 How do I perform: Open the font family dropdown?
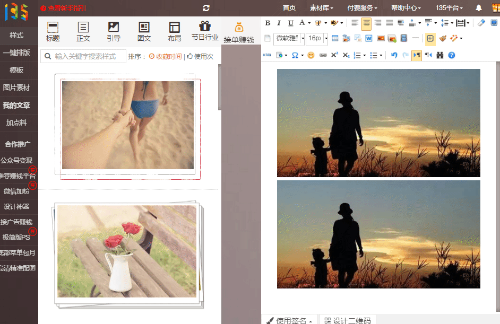pos(289,38)
